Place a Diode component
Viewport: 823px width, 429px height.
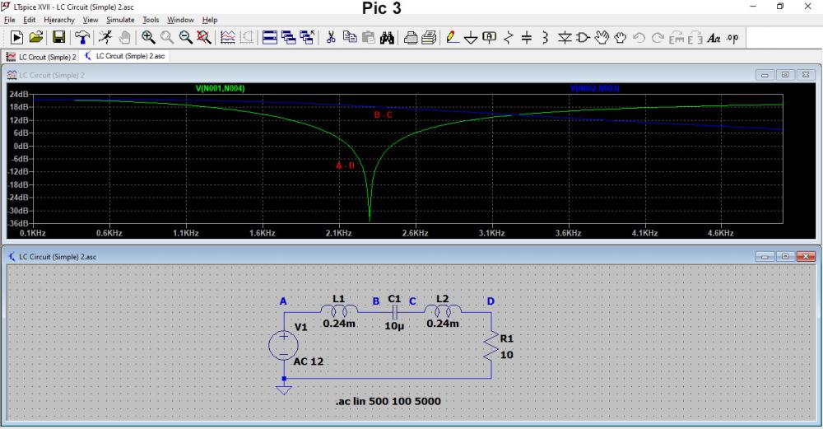coord(565,37)
